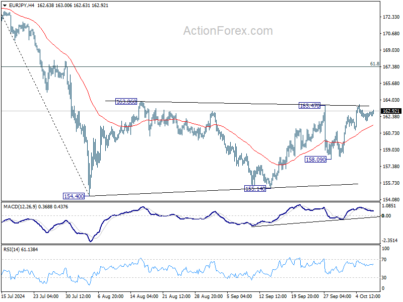Click the 19 Sep 20:00 time label
The width and height of the screenshot is (403, 302).
click(x=305, y=296)
